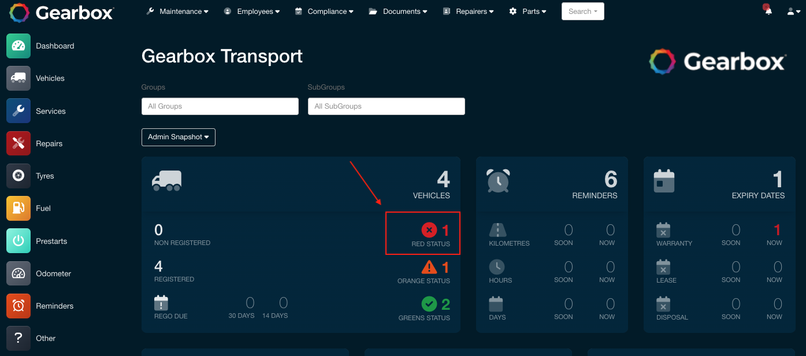Click the reminders alarm clock card icon
Screen dimensions: 806x356
coord(498,181)
